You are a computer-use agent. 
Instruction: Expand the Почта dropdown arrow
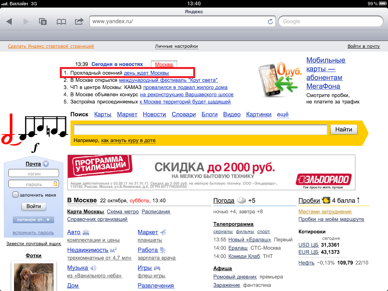pos(46,164)
